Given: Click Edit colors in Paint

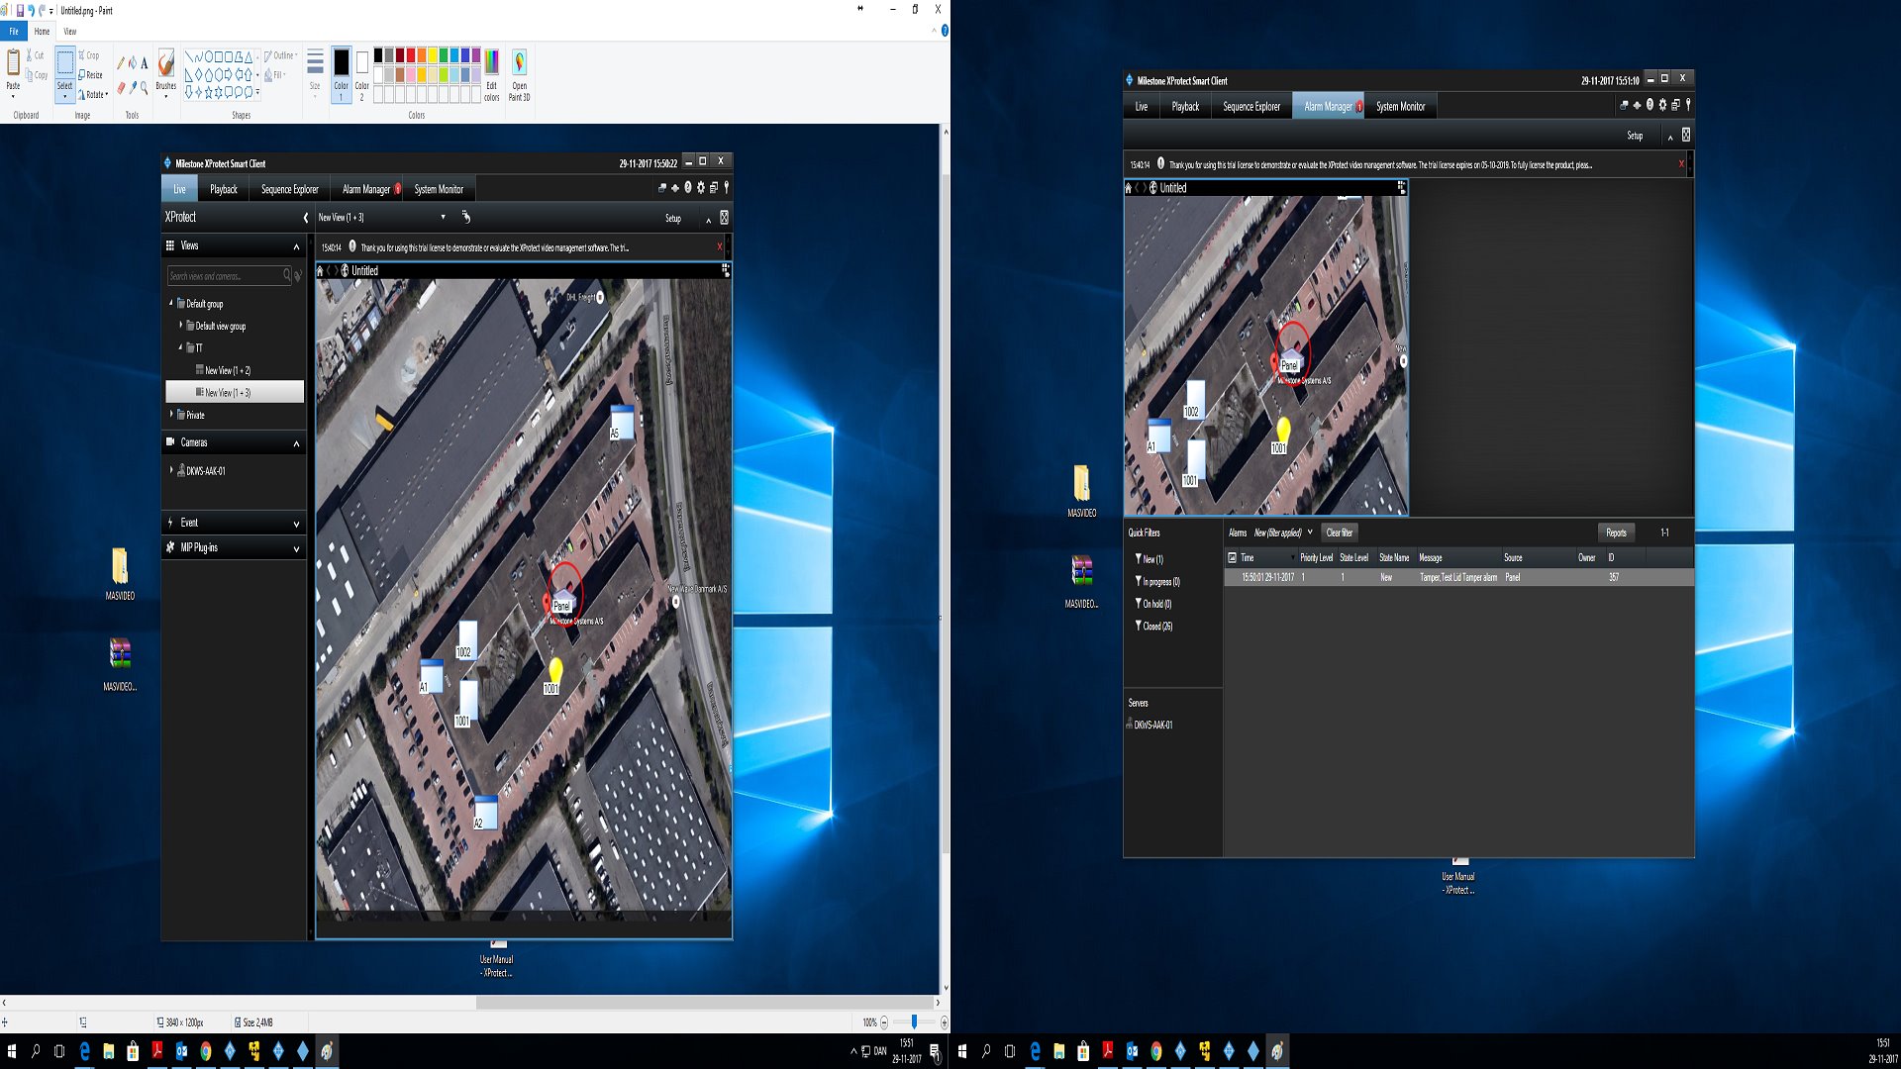Looking at the screenshot, I should click(x=491, y=74).
